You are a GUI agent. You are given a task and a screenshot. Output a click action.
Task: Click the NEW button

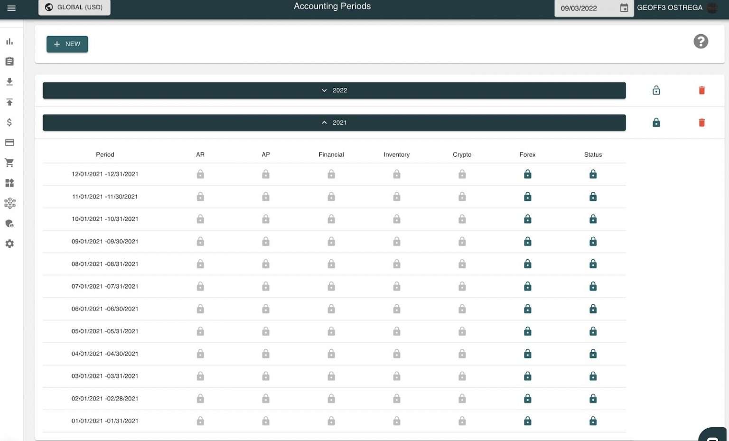[x=67, y=44]
